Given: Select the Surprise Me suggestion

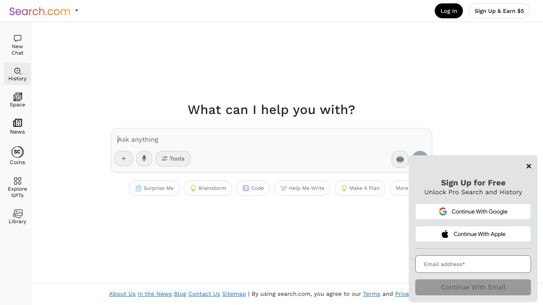Looking at the screenshot, I should [x=154, y=188].
